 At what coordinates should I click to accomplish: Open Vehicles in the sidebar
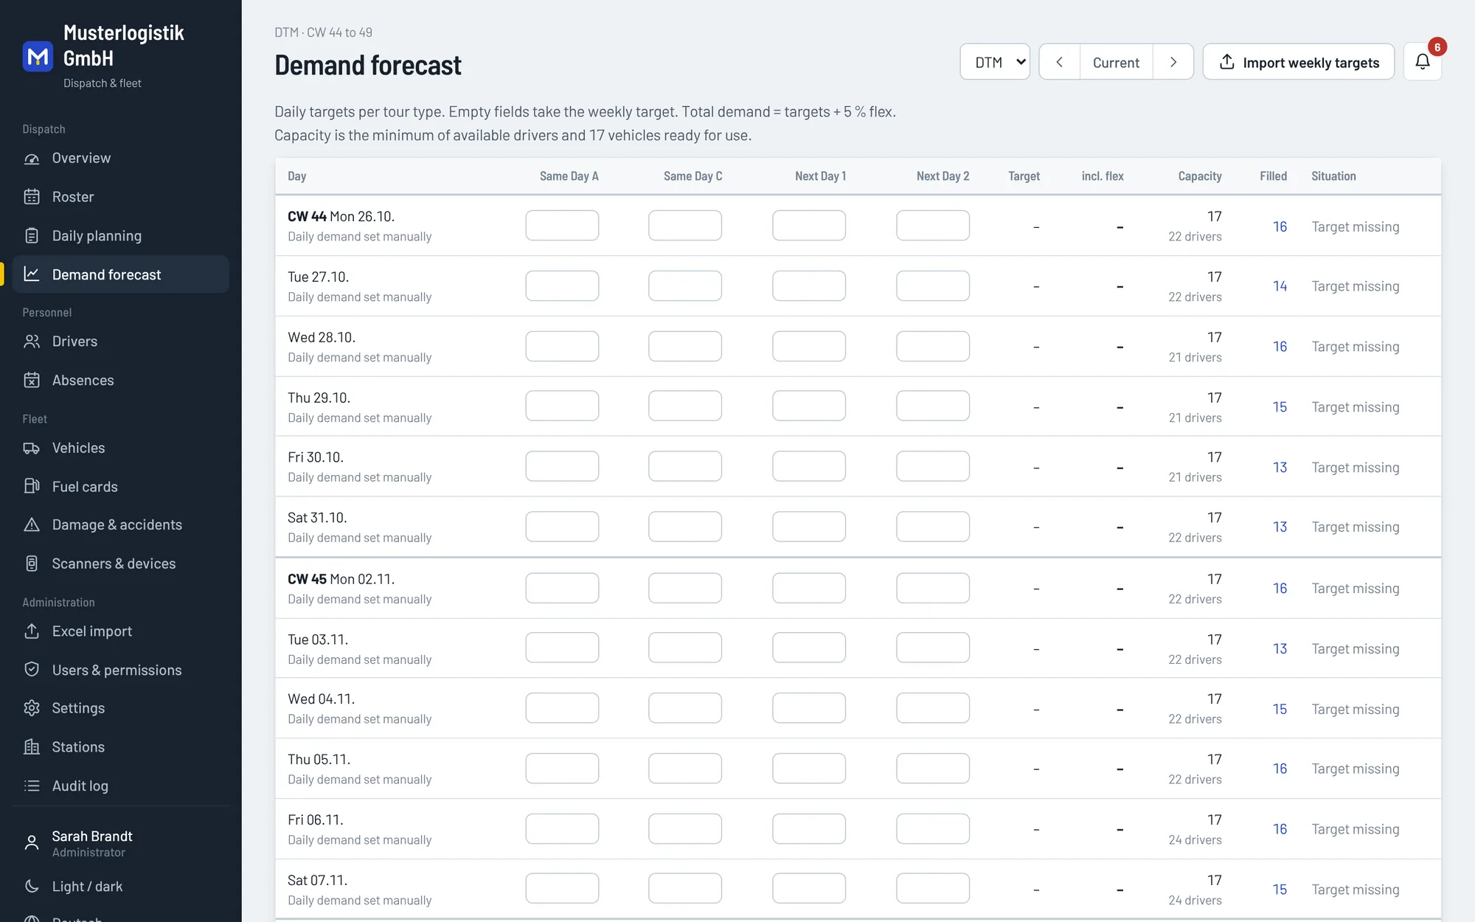click(x=121, y=448)
